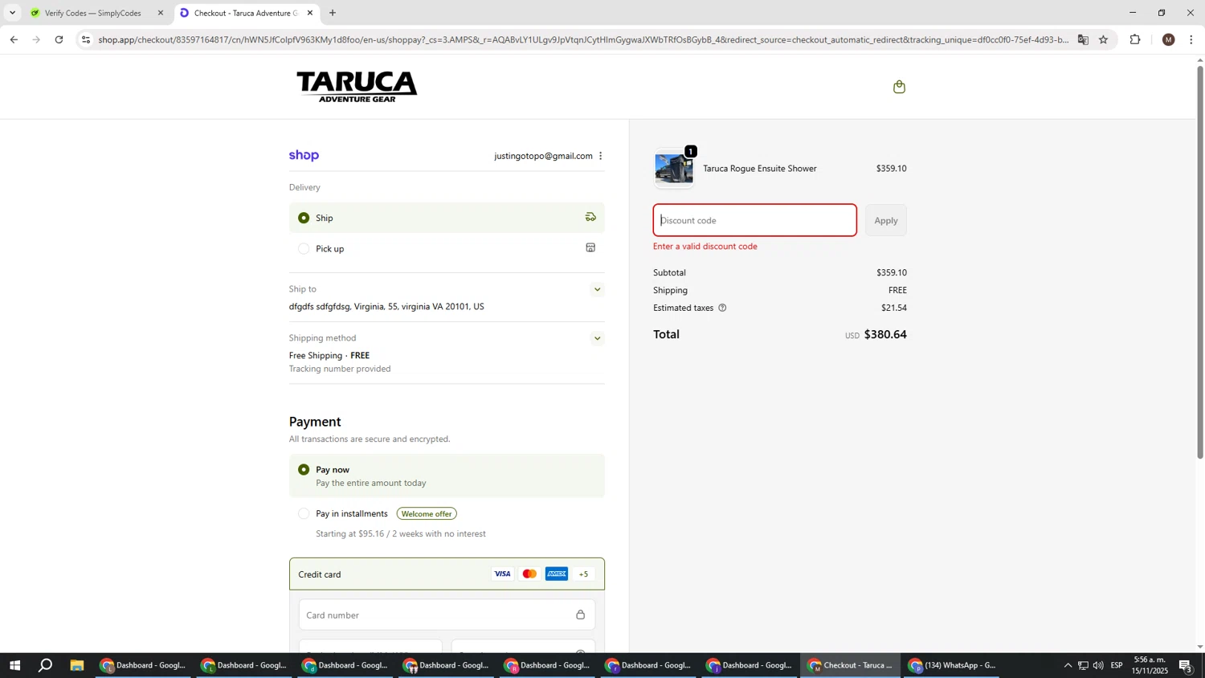This screenshot has height=678, width=1205.
Task: Select Pay in installments option
Action: [304, 513]
